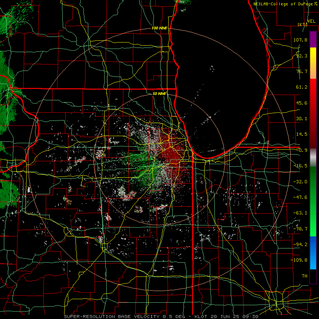319x319 pixels.
Task: Select the -94.2 scale value
Action: pyautogui.click(x=300, y=245)
